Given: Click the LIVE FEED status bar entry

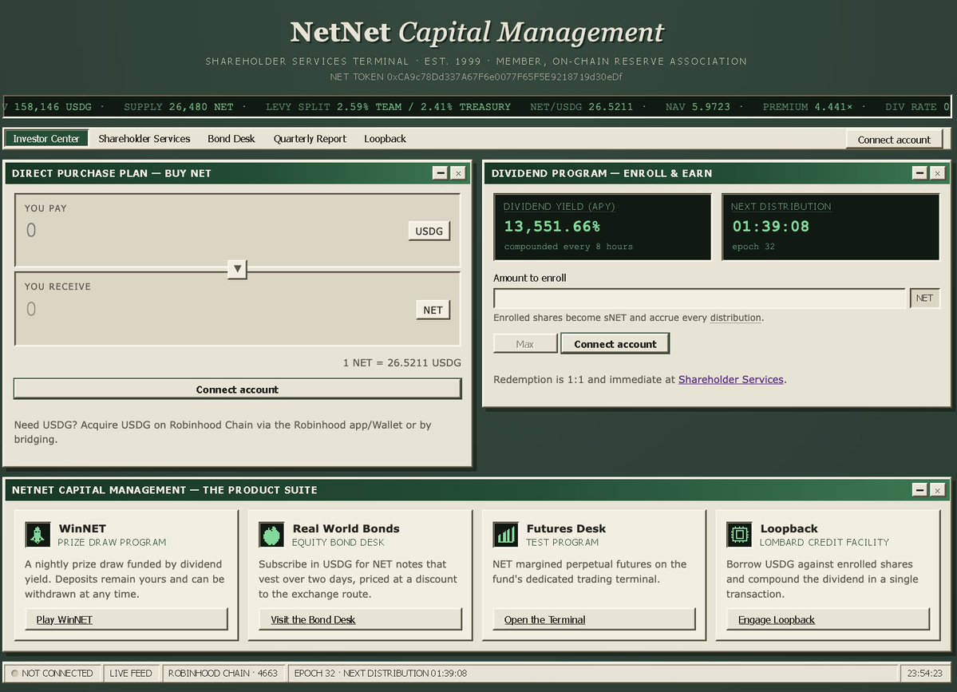Looking at the screenshot, I should click(131, 673).
